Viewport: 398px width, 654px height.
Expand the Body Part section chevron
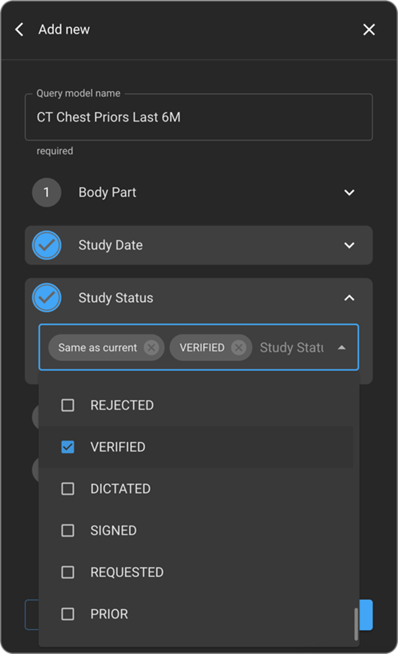(349, 193)
